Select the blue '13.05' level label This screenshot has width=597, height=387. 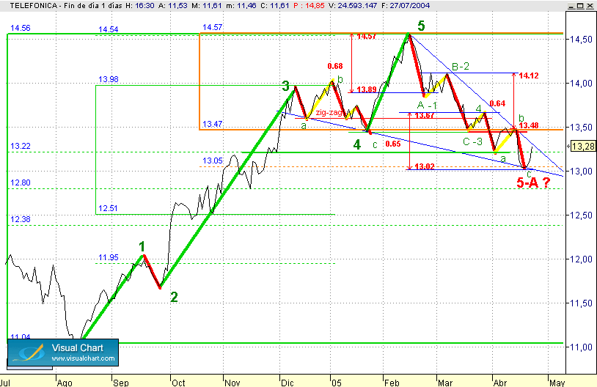(x=212, y=161)
